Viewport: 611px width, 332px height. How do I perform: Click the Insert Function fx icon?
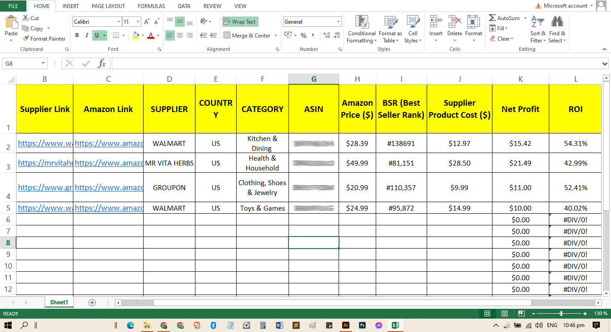(102, 63)
